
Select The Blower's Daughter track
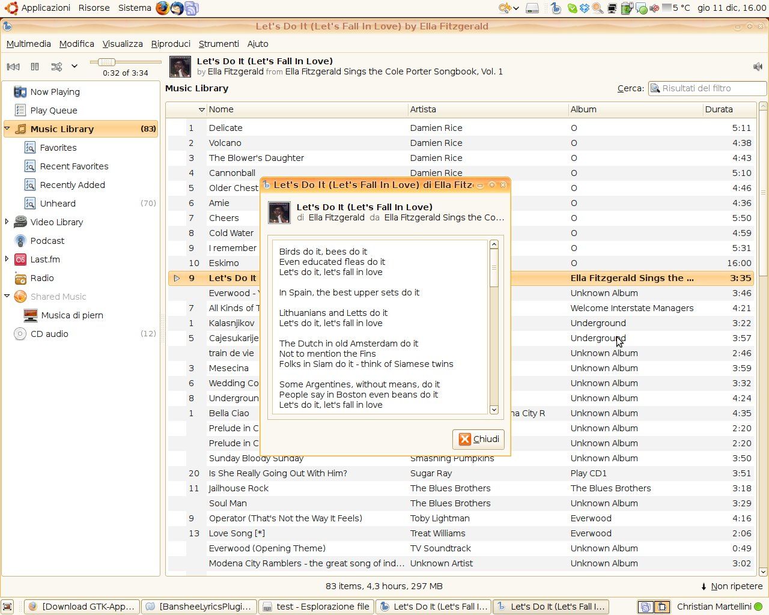[461, 158]
